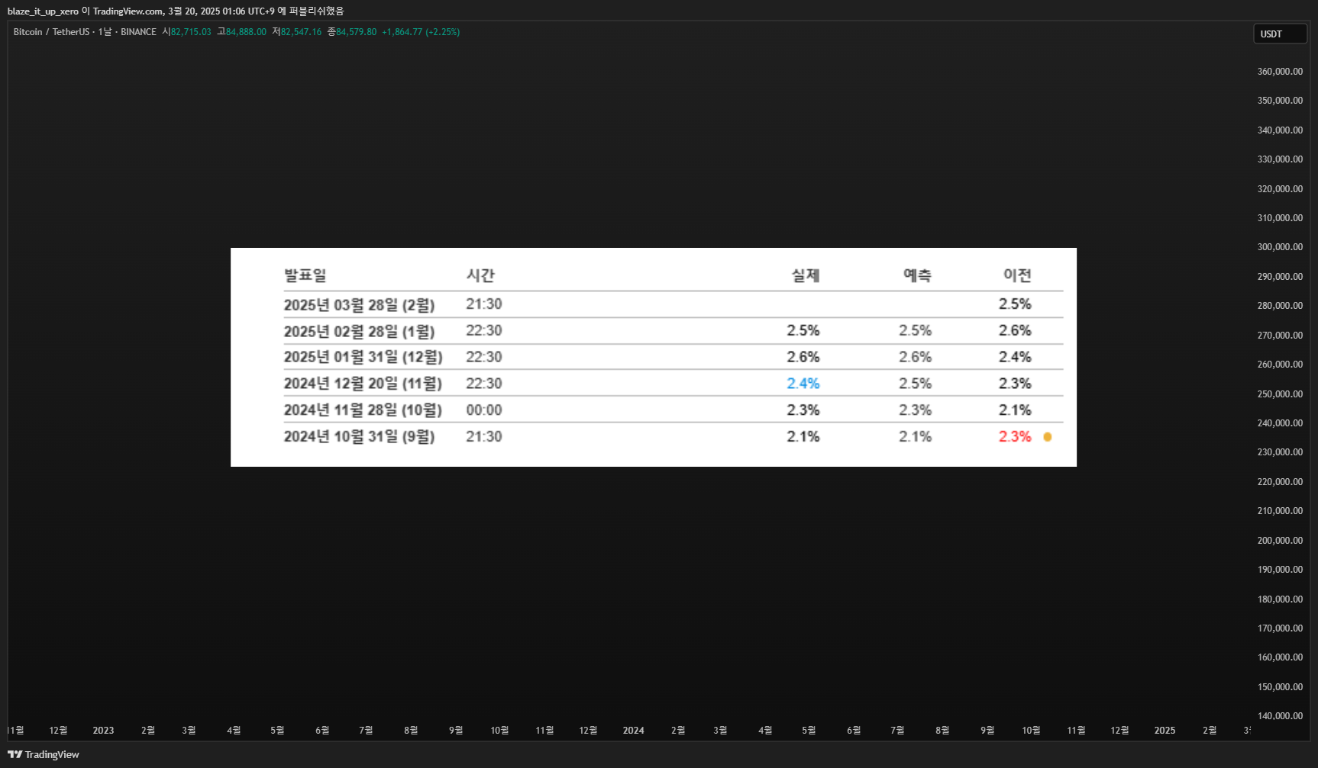Viewport: 1318px width, 768px height.
Task: Select the row 2025년 03월 28일 (2월)
Action: 673,304
